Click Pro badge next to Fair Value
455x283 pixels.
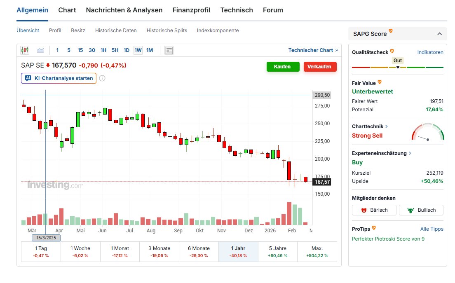(380, 82)
